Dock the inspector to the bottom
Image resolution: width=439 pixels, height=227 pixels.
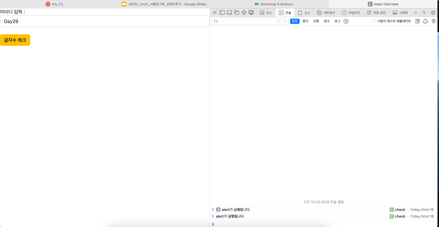(x=229, y=12)
